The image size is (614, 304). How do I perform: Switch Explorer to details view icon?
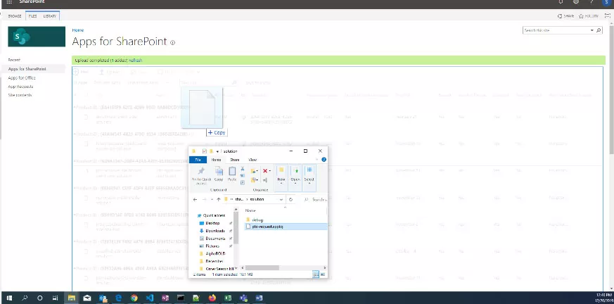click(x=316, y=274)
